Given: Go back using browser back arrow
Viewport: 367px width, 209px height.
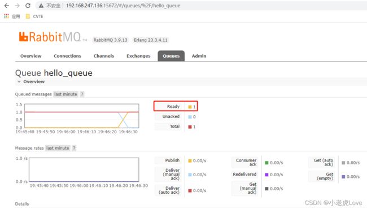Looking at the screenshot, I should [7, 6].
